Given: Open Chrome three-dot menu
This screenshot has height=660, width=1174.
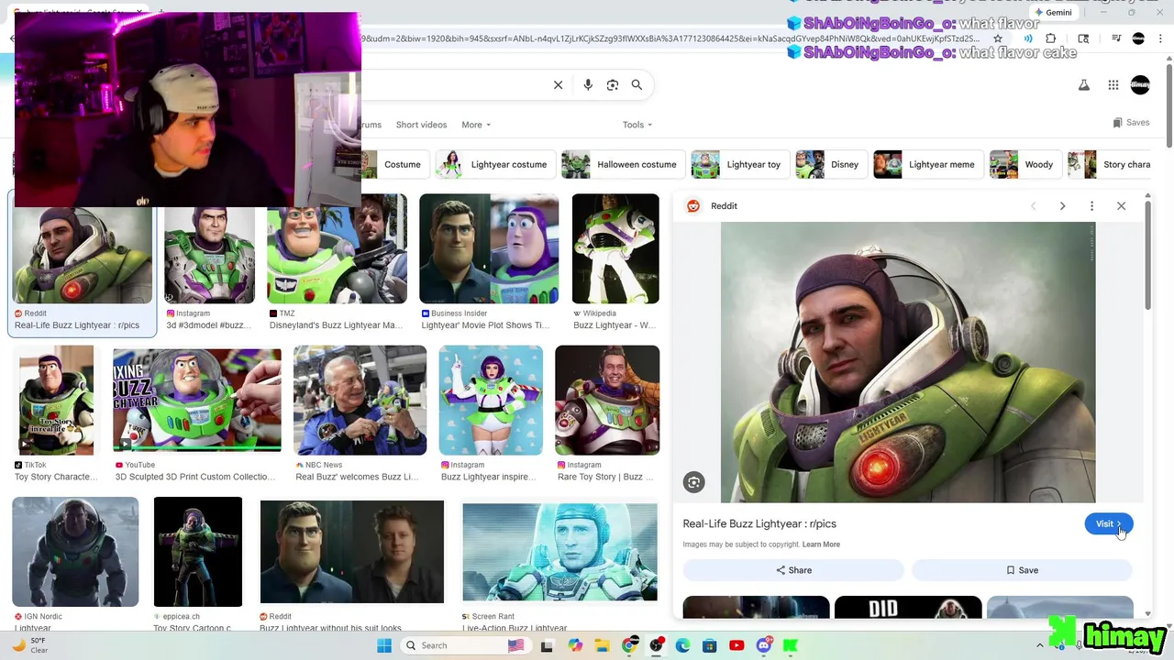Looking at the screenshot, I should click(x=1159, y=38).
